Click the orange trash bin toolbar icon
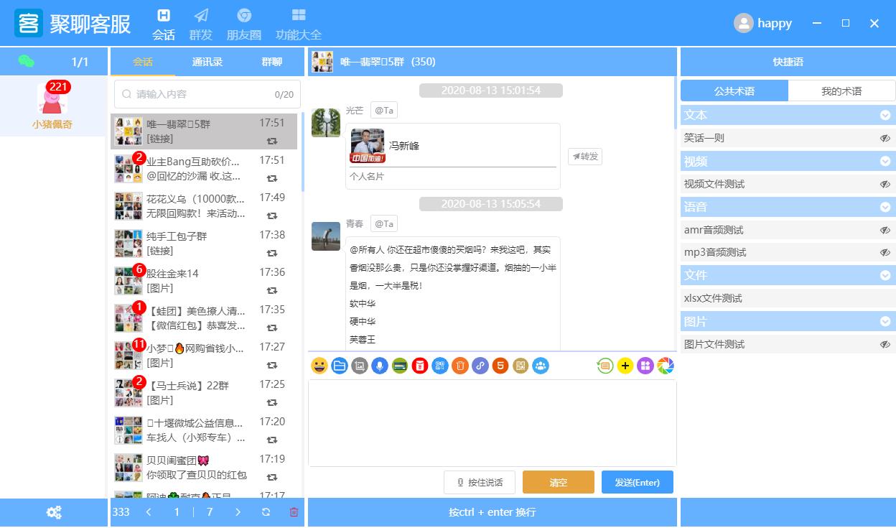The image size is (896, 528). tap(460, 366)
